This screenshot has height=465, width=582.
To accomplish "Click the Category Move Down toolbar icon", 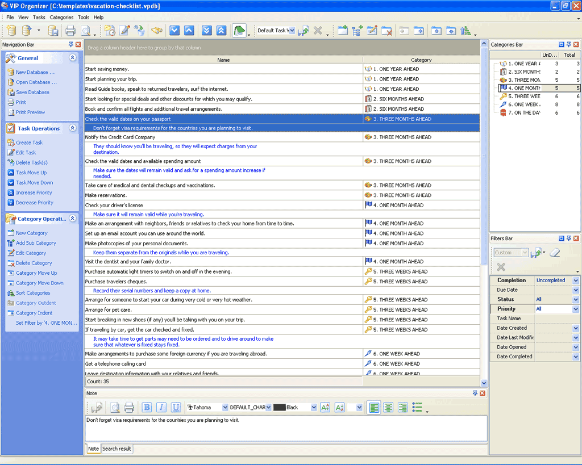I will pos(451,31).
